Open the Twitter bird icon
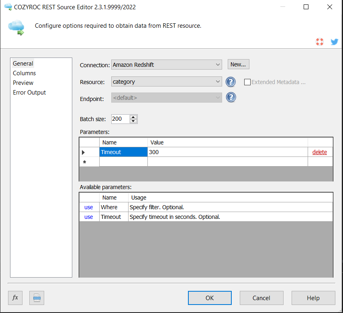 point(335,42)
